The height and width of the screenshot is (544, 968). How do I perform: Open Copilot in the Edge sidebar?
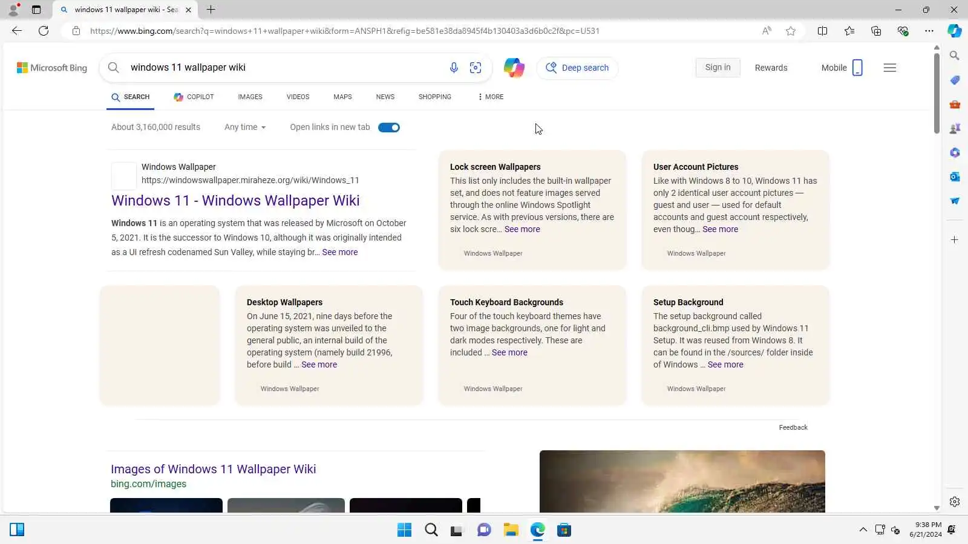[955, 31]
